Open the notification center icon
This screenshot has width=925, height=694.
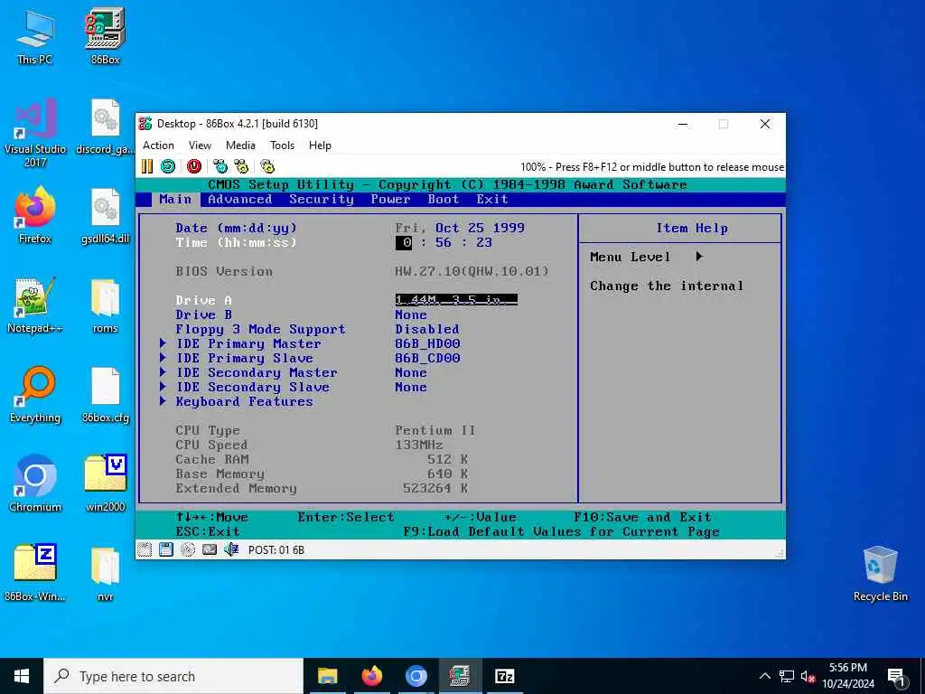coord(895,677)
